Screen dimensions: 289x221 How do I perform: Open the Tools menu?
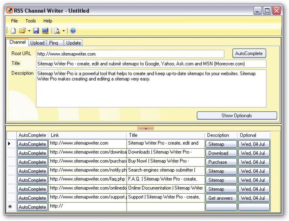click(30, 21)
